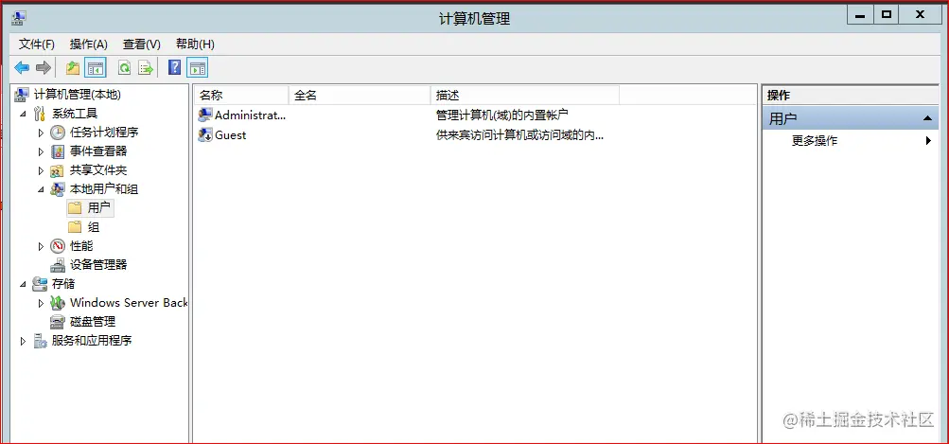This screenshot has width=949, height=444.
Task: Open the 更多操作 submenu arrow
Action: [928, 140]
